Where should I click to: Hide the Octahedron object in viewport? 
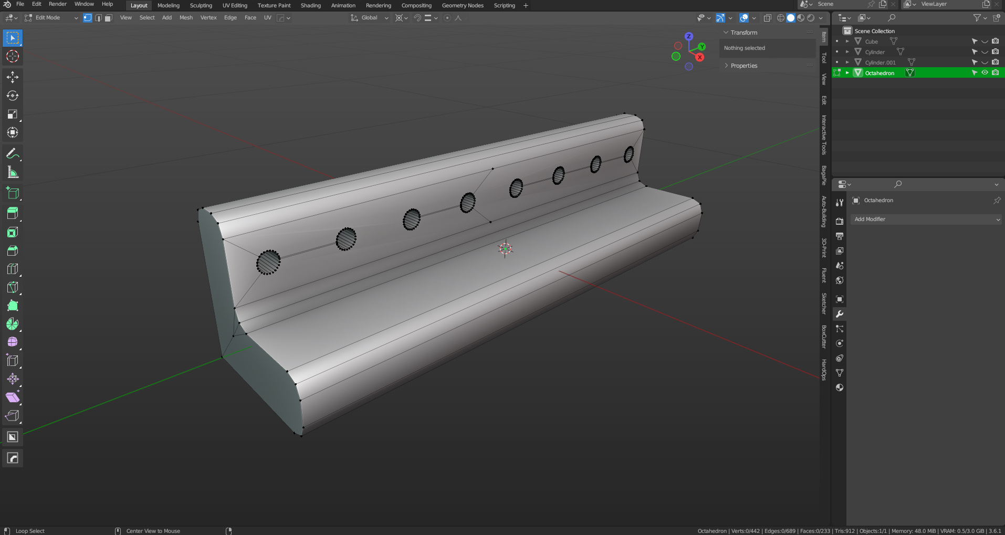coord(985,73)
